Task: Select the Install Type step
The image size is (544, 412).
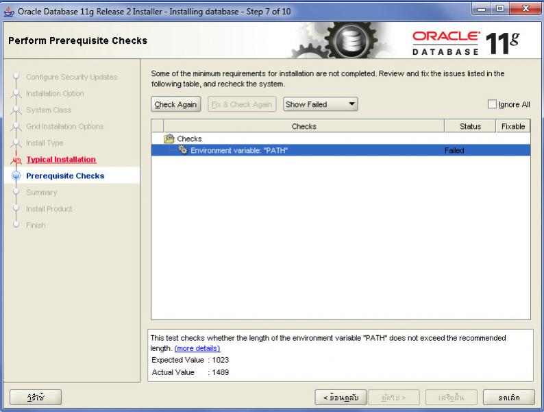Action: tap(45, 143)
